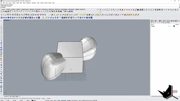Click the Zoom Extents icon
180x101 pixels.
tap(30, 11)
